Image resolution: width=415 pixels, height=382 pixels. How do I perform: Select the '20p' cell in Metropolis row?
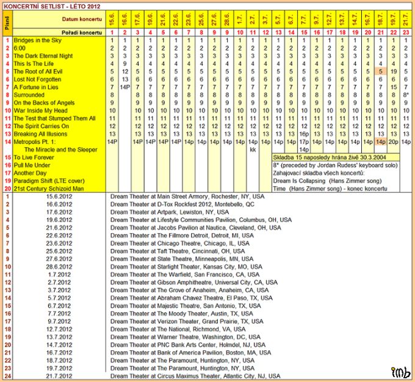click(x=393, y=142)
